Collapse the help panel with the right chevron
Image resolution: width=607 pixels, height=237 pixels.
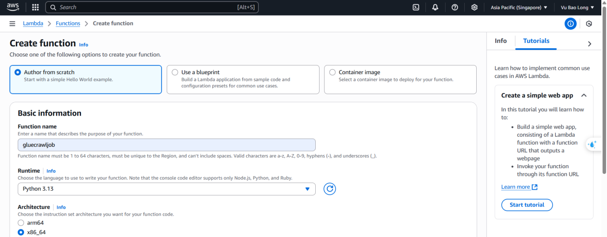(x=589, y=43)
